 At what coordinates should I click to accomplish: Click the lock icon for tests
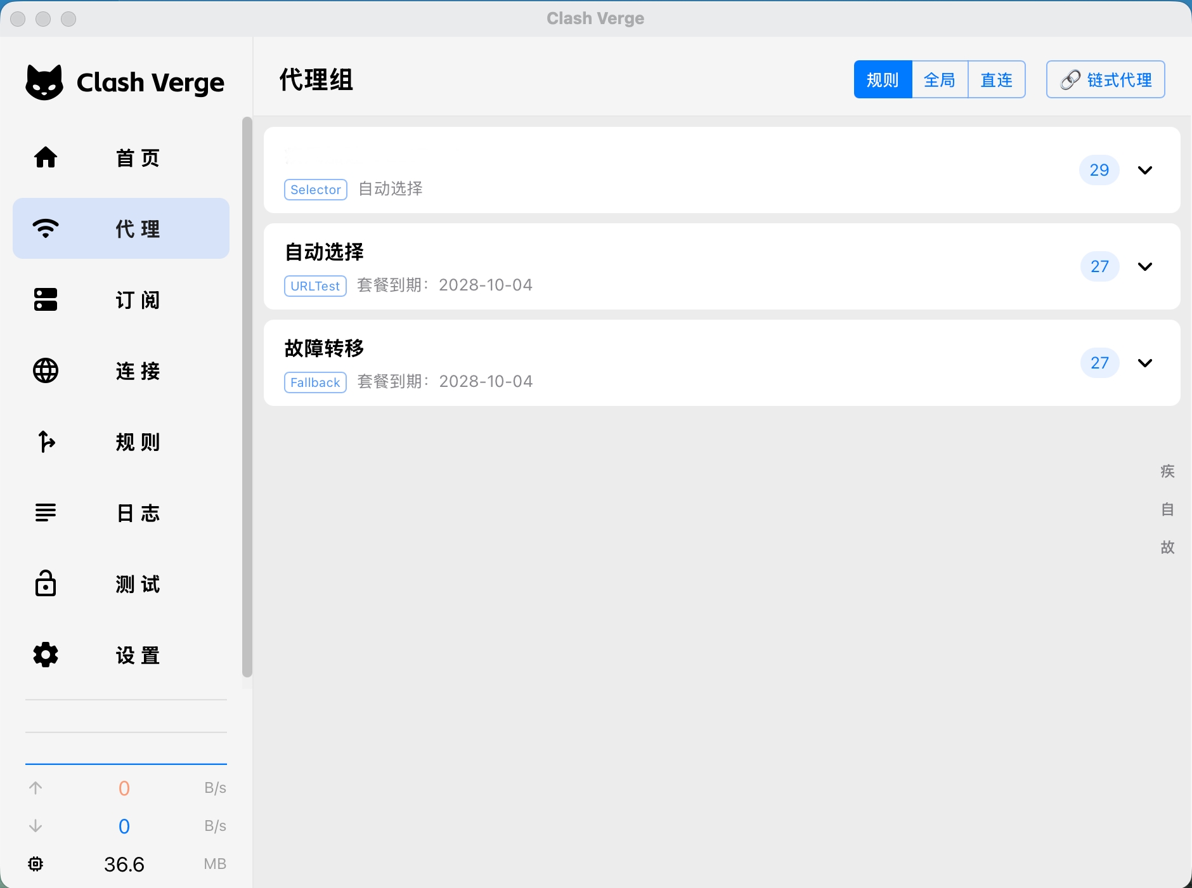pos(46,584)
